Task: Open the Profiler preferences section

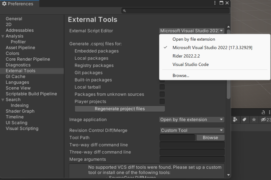Action: point(18,42)
